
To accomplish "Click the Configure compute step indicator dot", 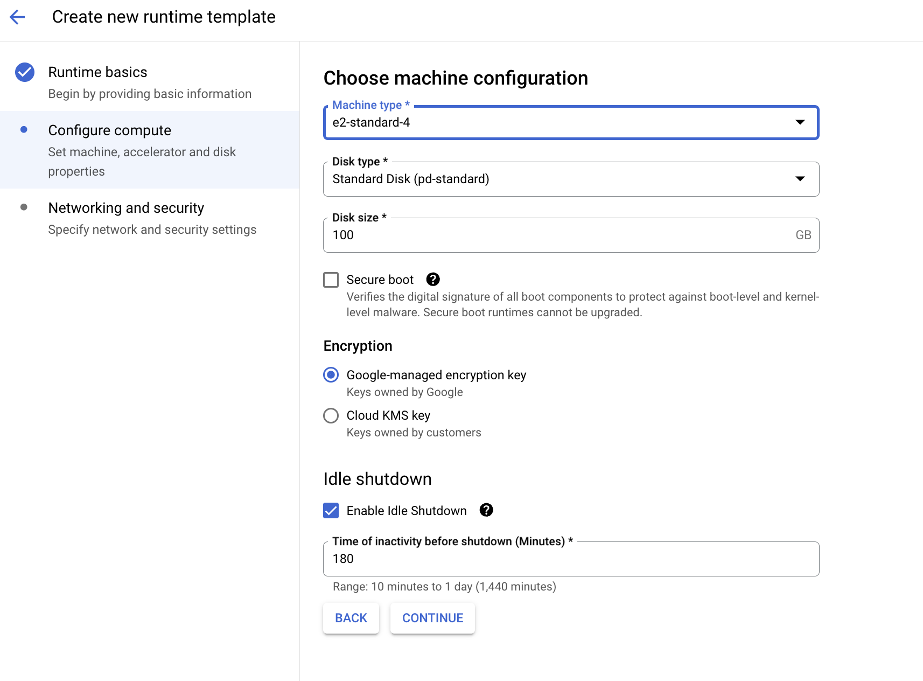I will point(24,129).
